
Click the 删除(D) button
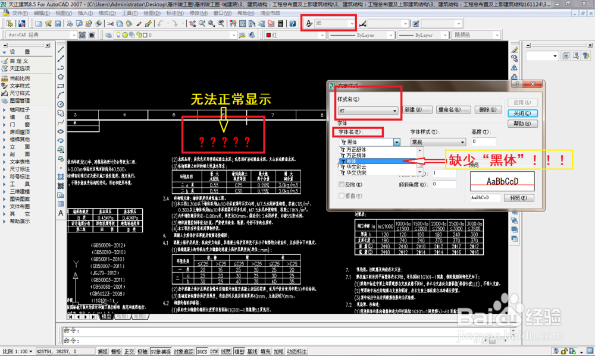488,109
